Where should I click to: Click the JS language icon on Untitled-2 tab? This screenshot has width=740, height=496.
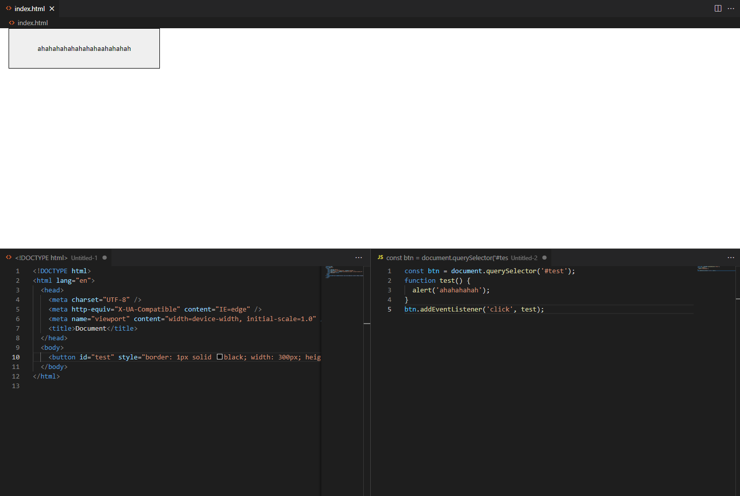pos(380,258)
